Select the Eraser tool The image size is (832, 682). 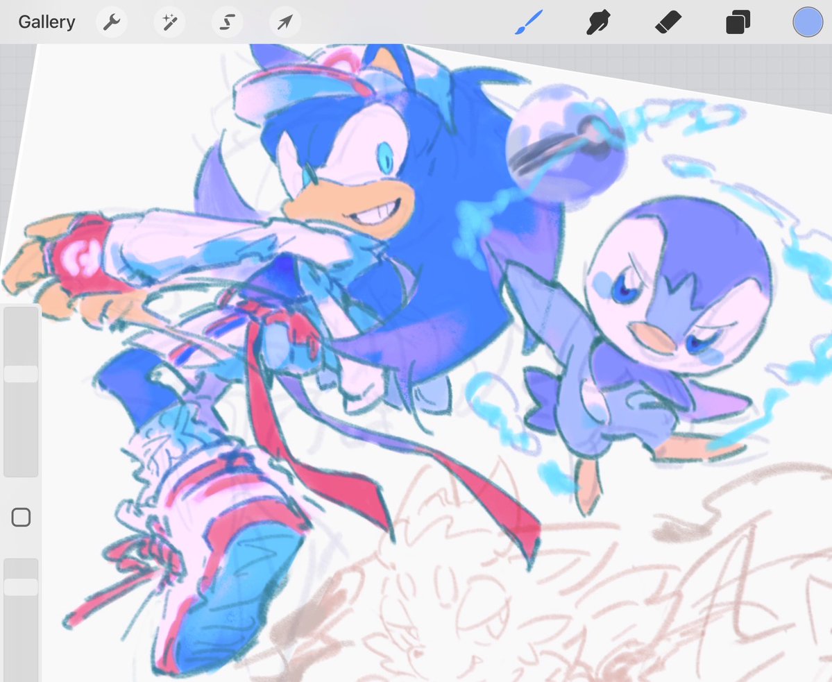pos(668,22)
